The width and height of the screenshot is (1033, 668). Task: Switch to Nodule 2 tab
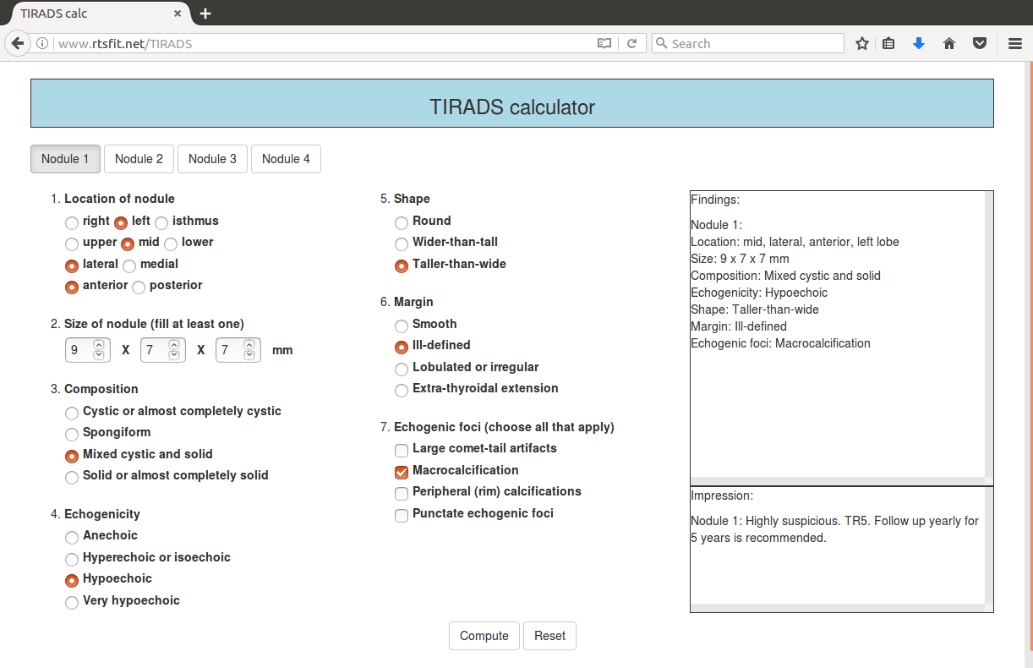[x=139, y=159]
